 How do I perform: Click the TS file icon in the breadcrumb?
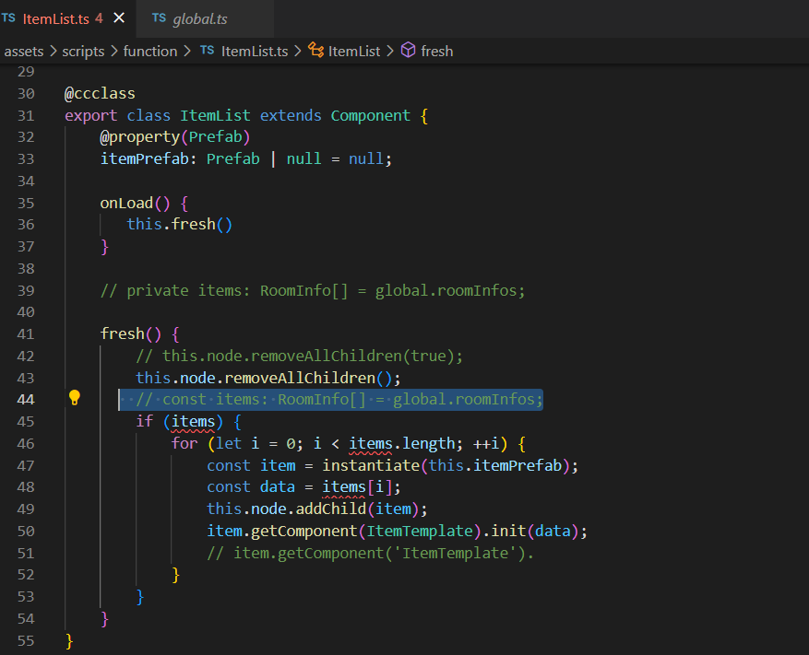click(208, 50)
